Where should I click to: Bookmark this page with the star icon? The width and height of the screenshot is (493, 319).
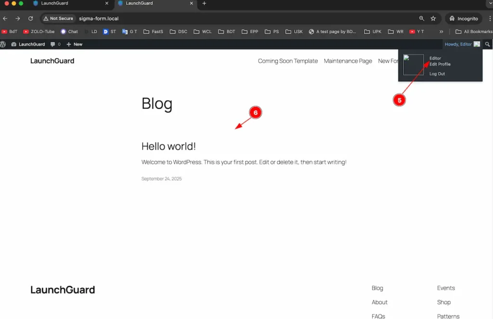click(x=433, y=19)
